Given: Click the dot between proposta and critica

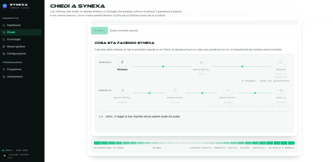Looking at the screenshot, I should pos(149,93).
